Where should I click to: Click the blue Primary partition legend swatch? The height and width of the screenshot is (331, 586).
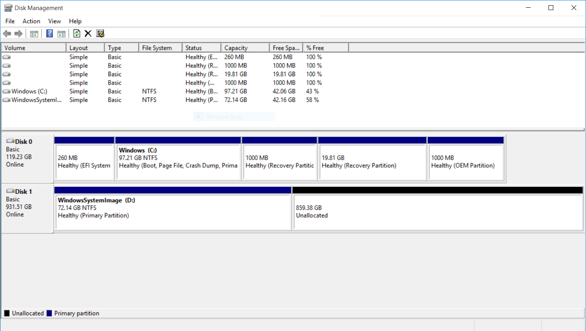pos(49,313)
